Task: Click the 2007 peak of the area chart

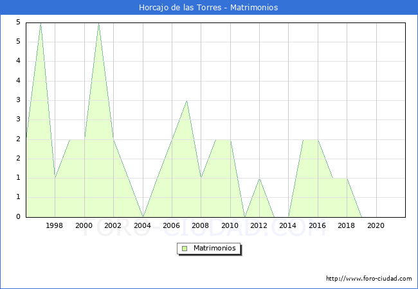Action: point(186,101)
